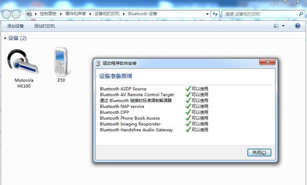Select the Motorola HK100 headset device
Image resolution: width=307 pixels, height=185 pixels.
[24, 68]
